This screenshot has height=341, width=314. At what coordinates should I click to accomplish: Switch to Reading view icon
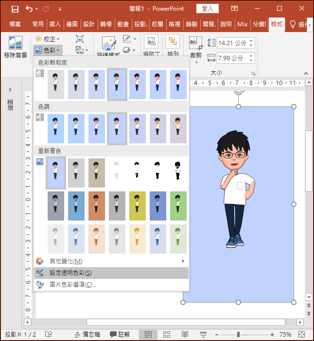click(185, 334)
